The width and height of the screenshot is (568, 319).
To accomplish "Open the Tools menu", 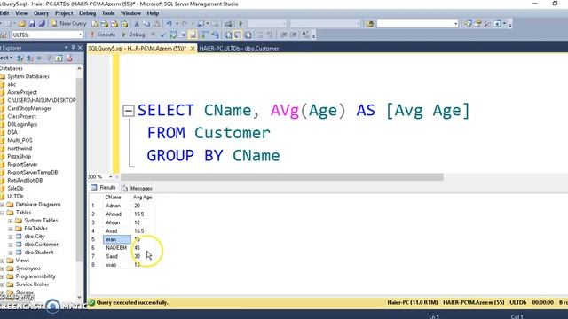I will (108, 13).
